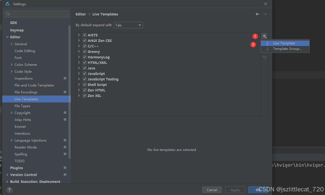325x195 pixels.
Task: Disable the Shell Script templates checkbox
Action: [x=85, y=85]
